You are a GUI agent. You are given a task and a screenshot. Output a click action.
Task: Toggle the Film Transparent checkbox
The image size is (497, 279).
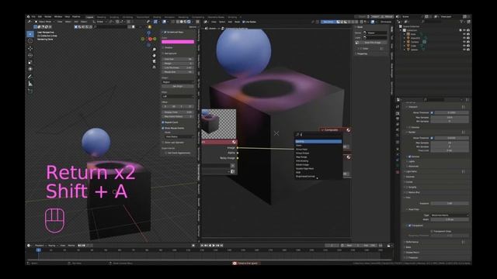click(409, 226)
